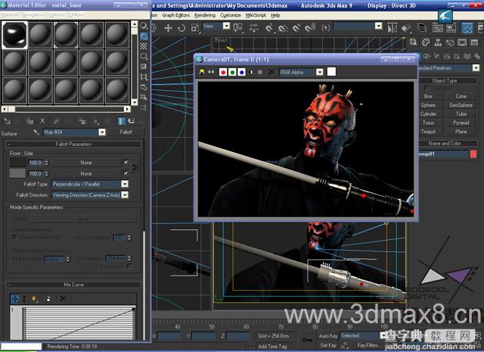484x352 pixels.
Task: Switch to the Display command panel icon
Action: click(462, 42)
